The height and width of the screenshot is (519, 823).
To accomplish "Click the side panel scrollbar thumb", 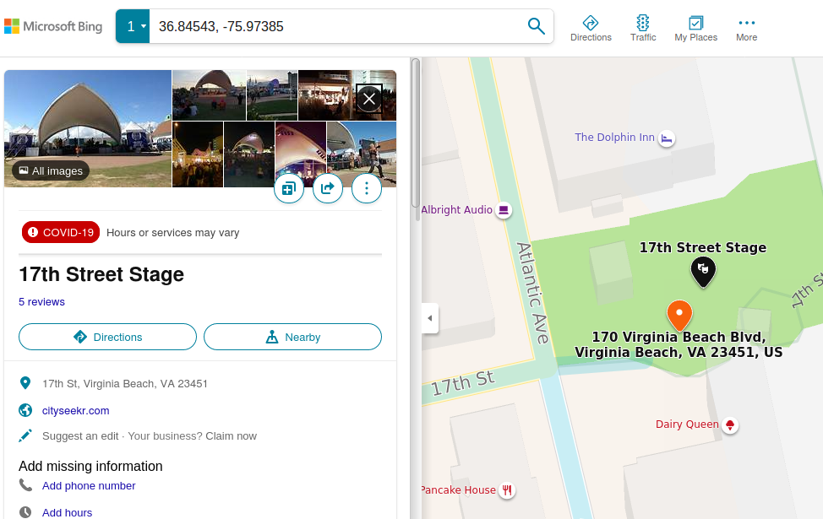I will 416,132.
